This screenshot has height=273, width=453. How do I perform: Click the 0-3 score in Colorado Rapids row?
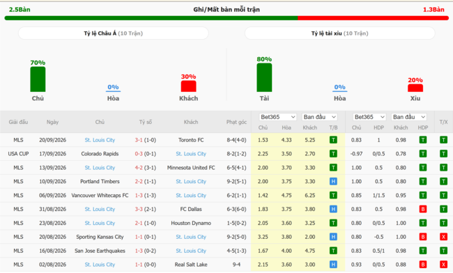click(139, 154)
